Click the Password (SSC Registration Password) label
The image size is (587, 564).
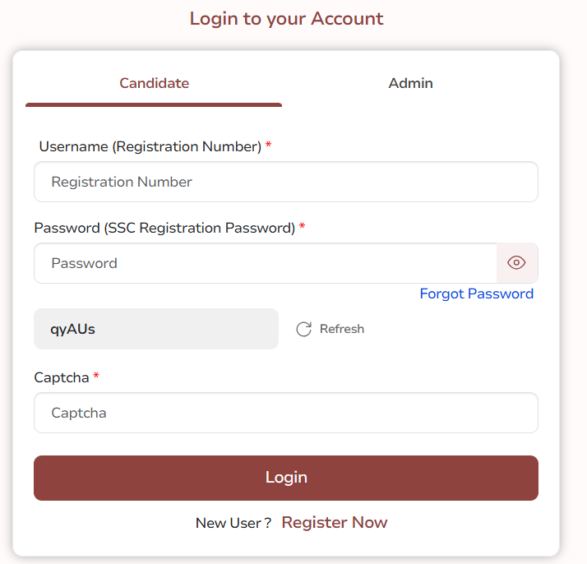pyautogui.click(x=164, y=228)
